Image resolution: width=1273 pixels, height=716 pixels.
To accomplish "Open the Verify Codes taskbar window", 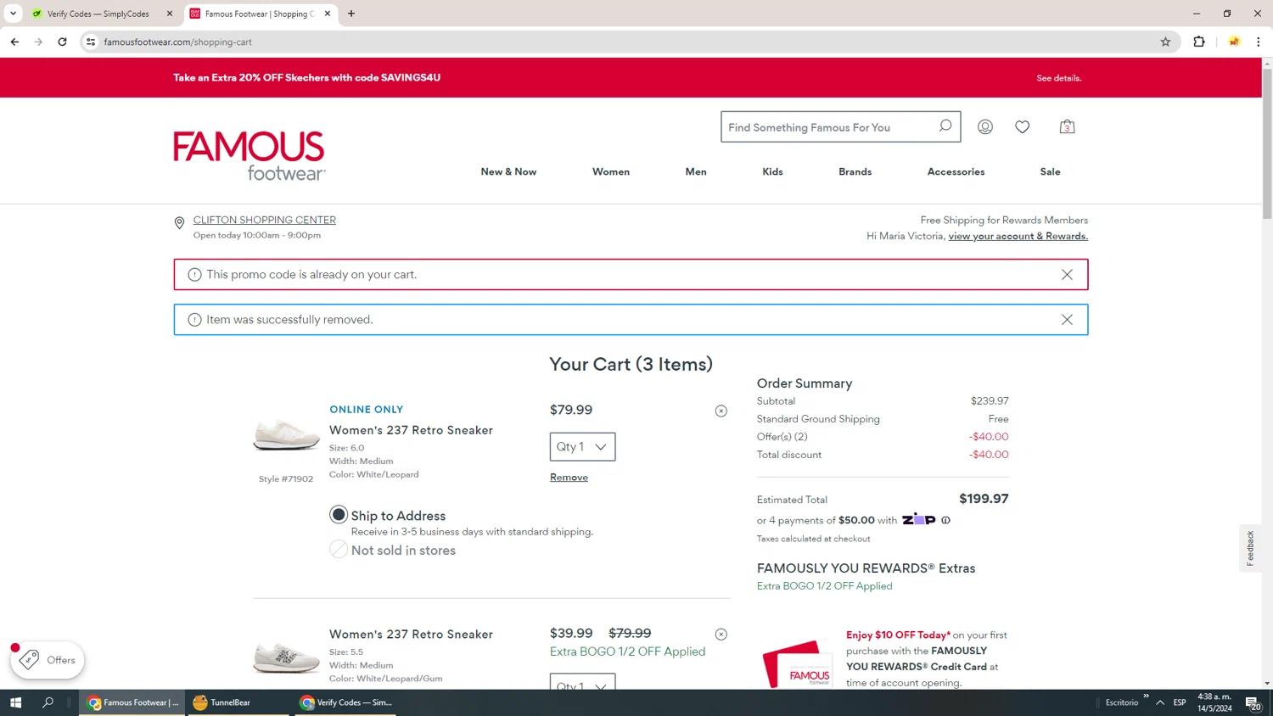I will pyautogui.click(x=345, y=702).
